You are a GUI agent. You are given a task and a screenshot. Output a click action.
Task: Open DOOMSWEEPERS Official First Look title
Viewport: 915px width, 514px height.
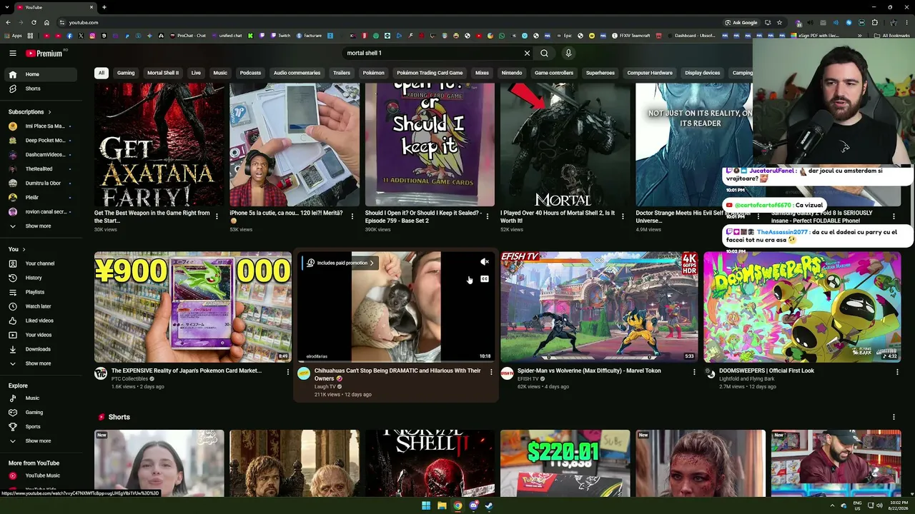point(766,371)
